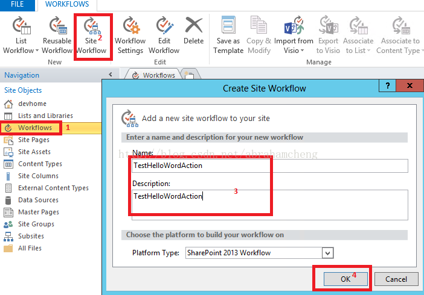Click the site workflow icon in dialog
The height and width of the screenshot is (295, 424).
click(x=130, y=119)
